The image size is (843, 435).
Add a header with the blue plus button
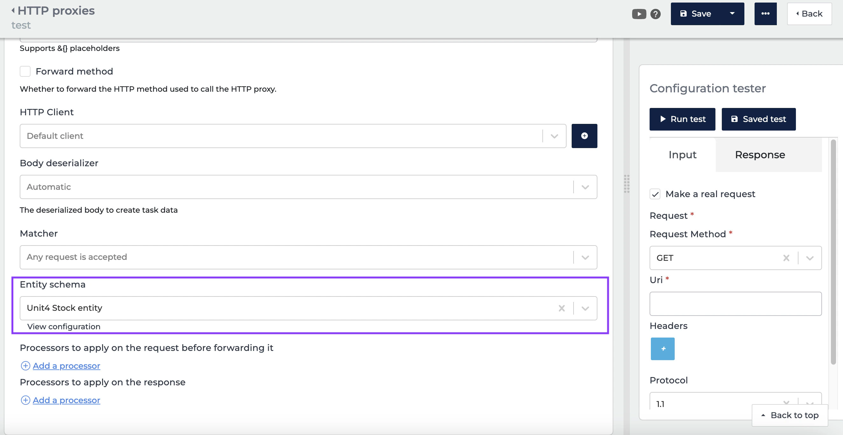[x=663, y=349]
